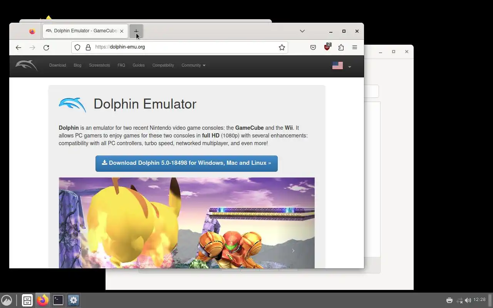Click the 12:28 clock
The height and width of the screenshot is (308, 493).
pos(480,300)
